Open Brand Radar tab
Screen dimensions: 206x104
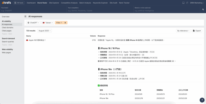(42, 3)
